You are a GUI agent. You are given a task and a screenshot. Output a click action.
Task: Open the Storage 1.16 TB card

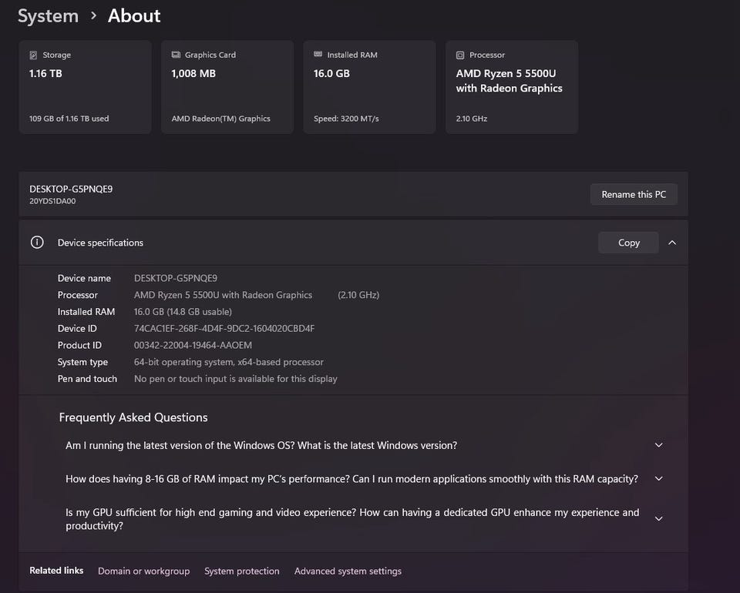[x=85, y=88]
